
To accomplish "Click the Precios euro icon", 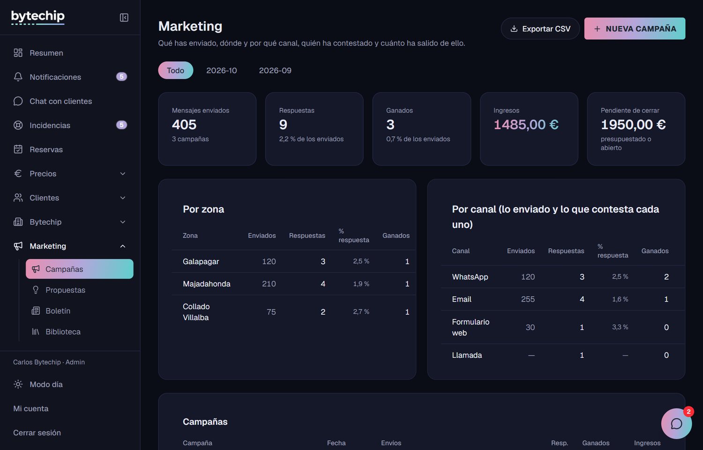I will click(18, 173).
